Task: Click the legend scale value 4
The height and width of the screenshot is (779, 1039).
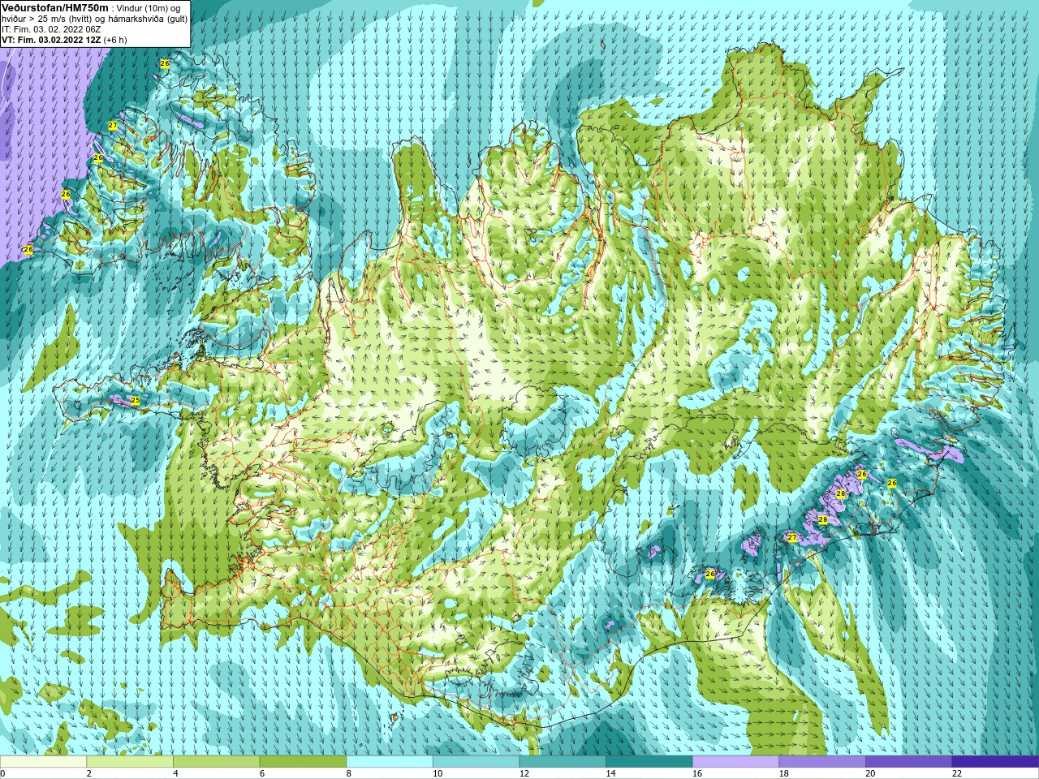Action: point(176,773)
